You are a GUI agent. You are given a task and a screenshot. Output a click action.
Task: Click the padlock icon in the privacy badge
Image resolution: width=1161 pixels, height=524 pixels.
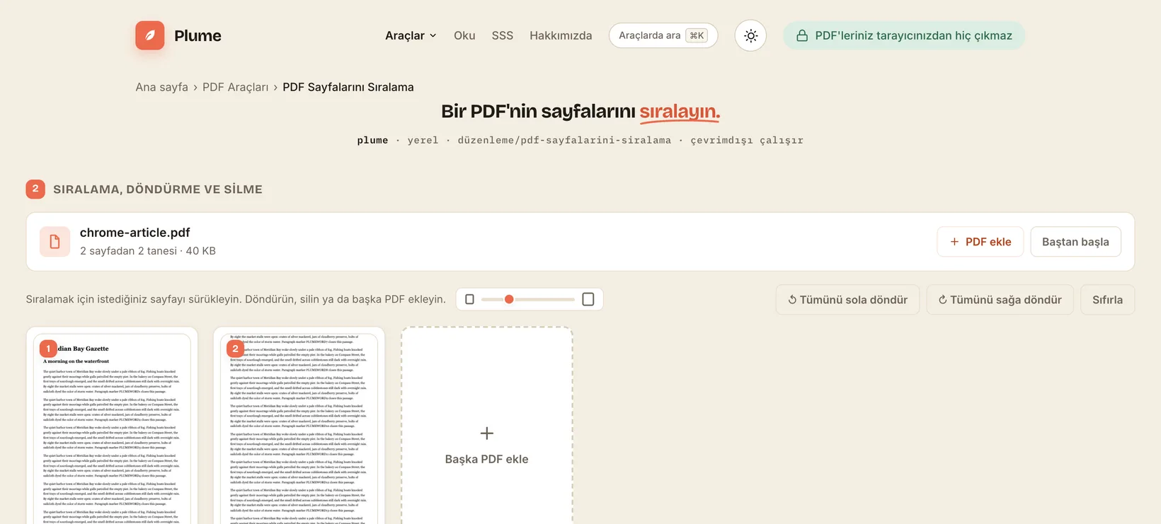(x=802, y=35)
